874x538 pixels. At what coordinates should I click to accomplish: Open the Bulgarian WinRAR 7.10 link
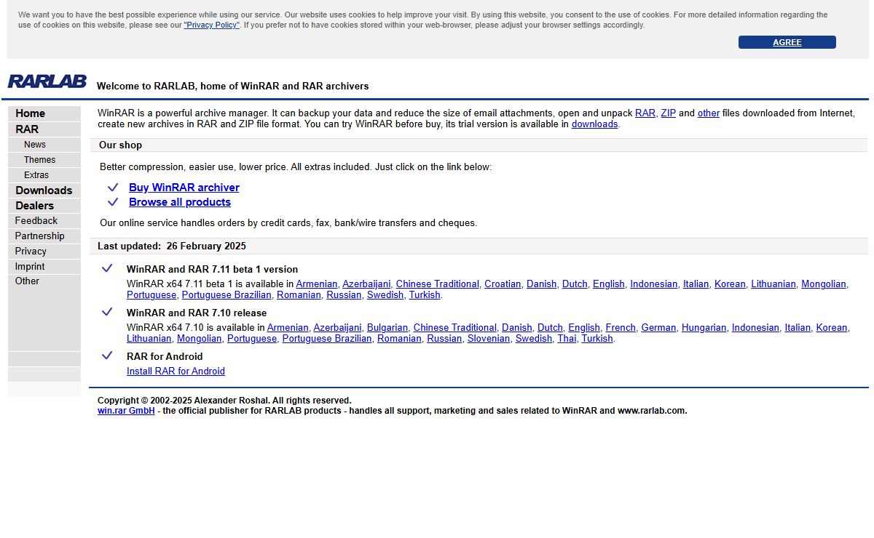point(387,328)
